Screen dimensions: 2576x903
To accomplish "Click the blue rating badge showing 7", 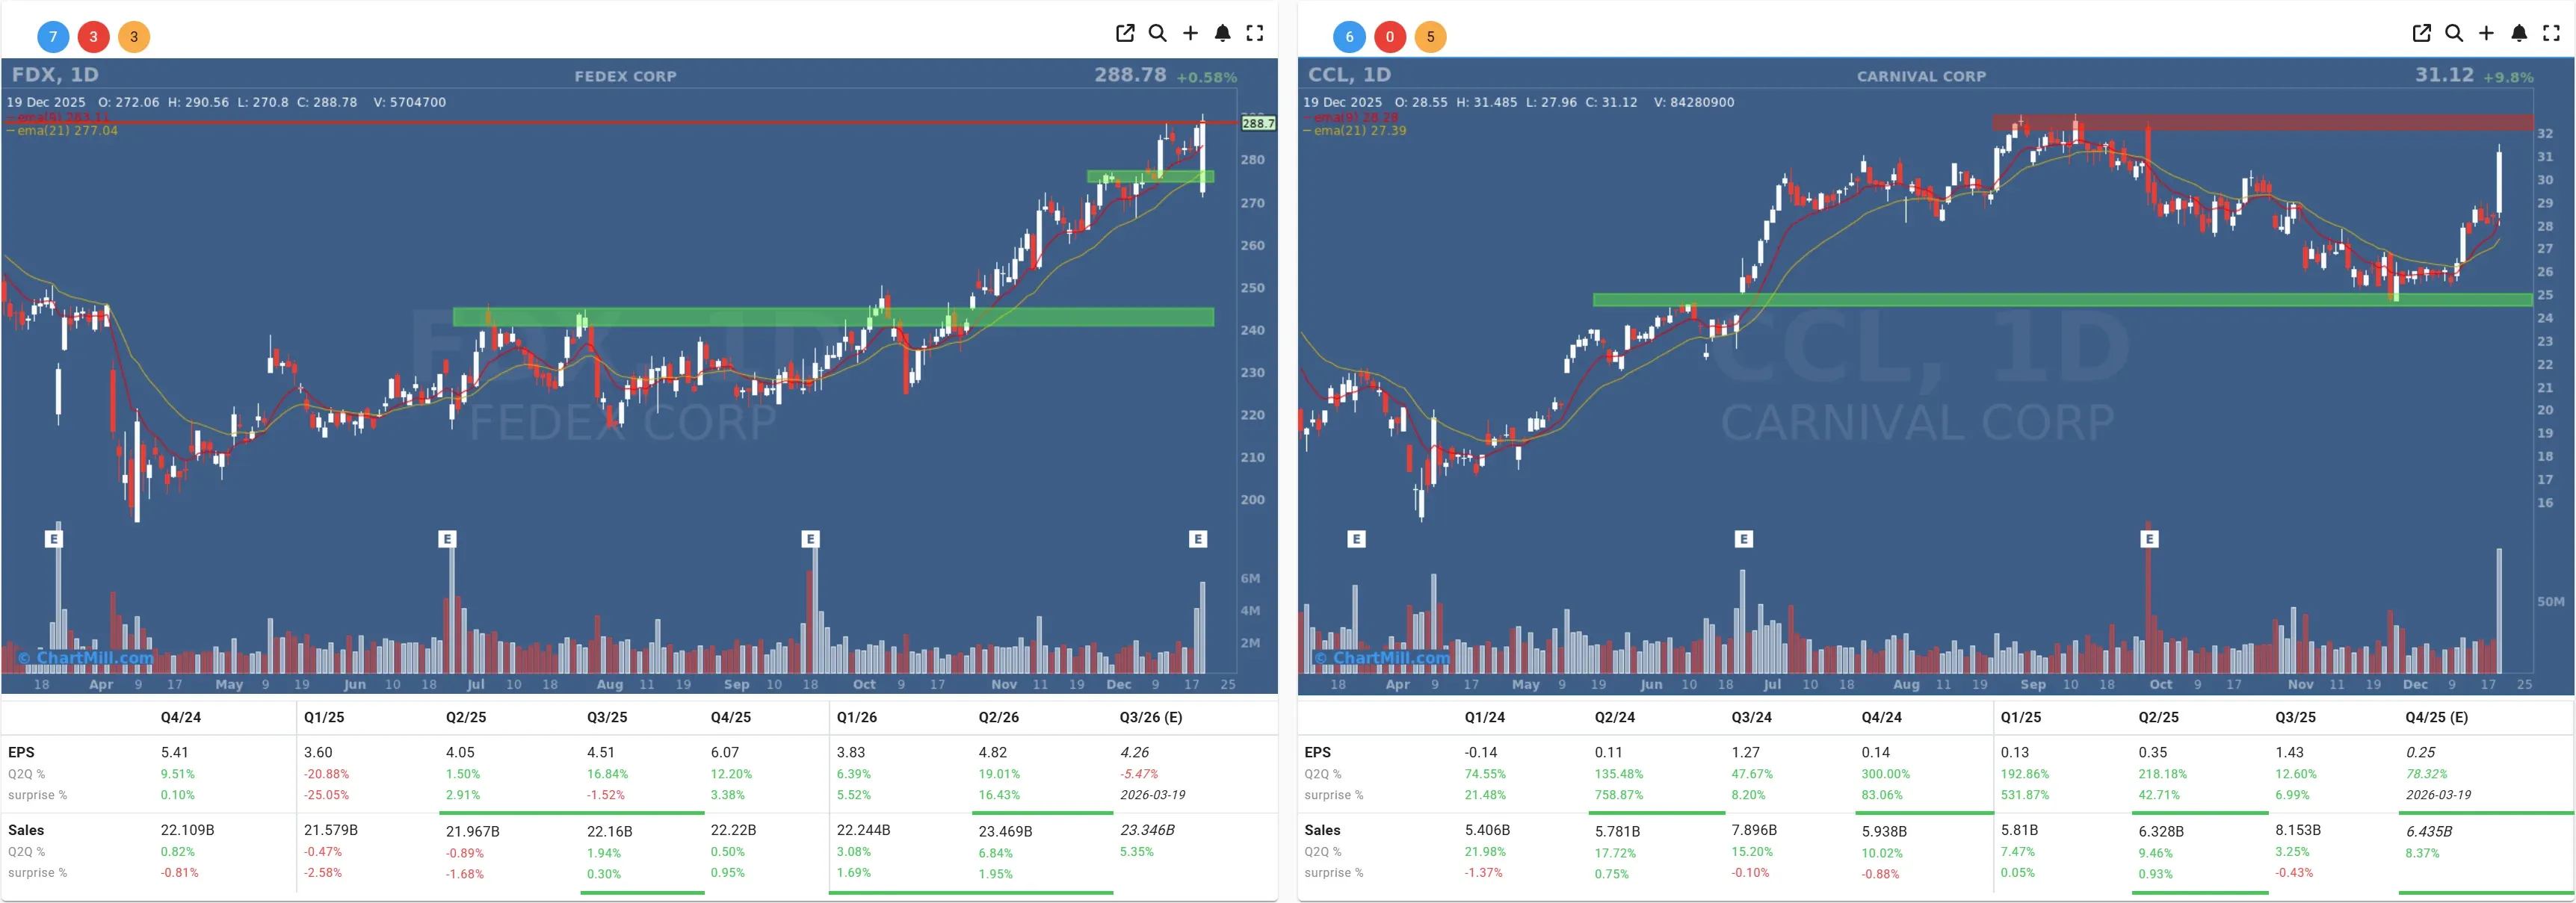I will coord(52,37).
